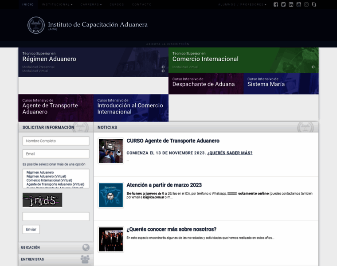Open the YouTube channel icon
337x266 pixels.
(298, 4)
